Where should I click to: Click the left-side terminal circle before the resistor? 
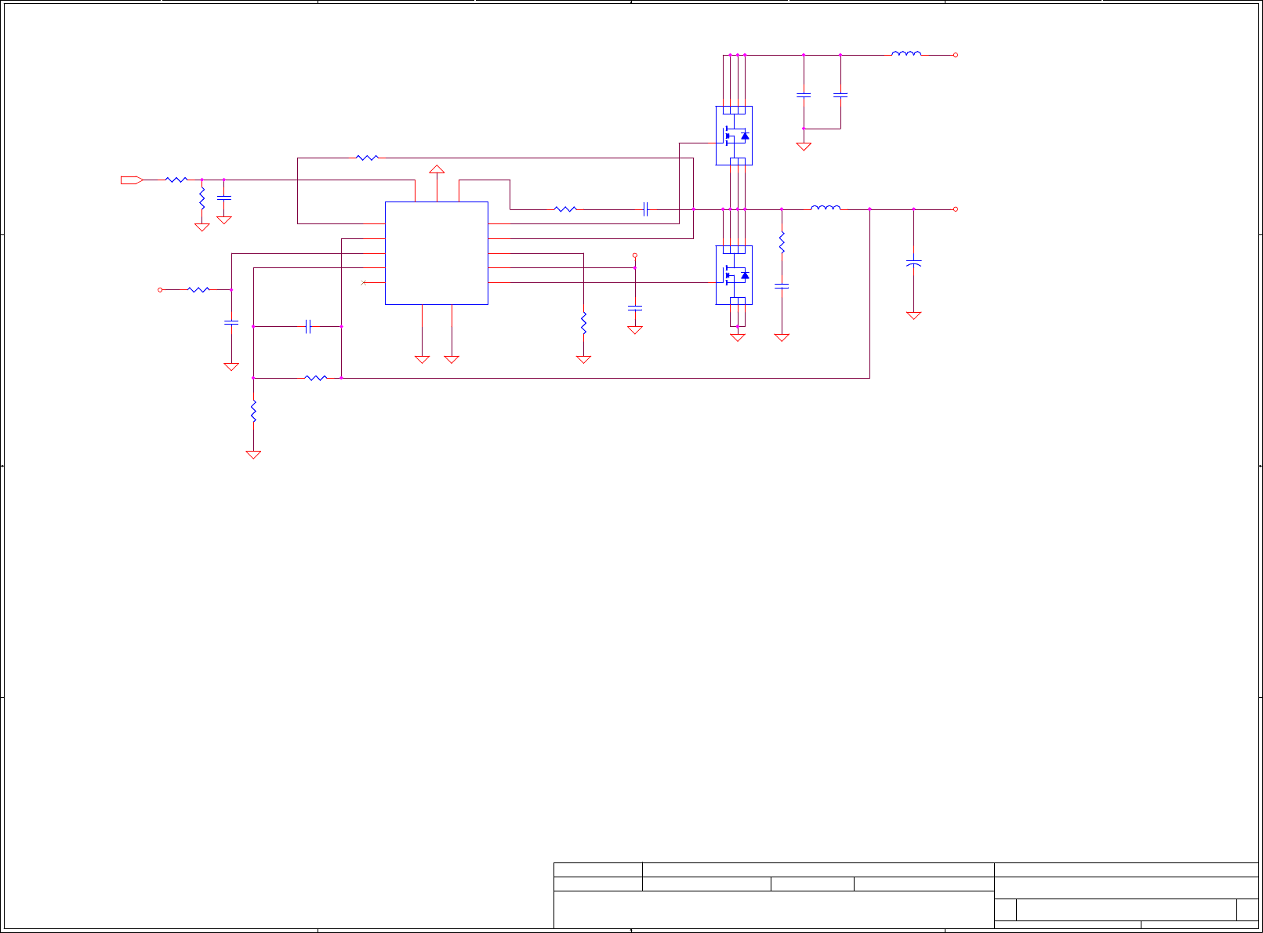pos(160,290)
